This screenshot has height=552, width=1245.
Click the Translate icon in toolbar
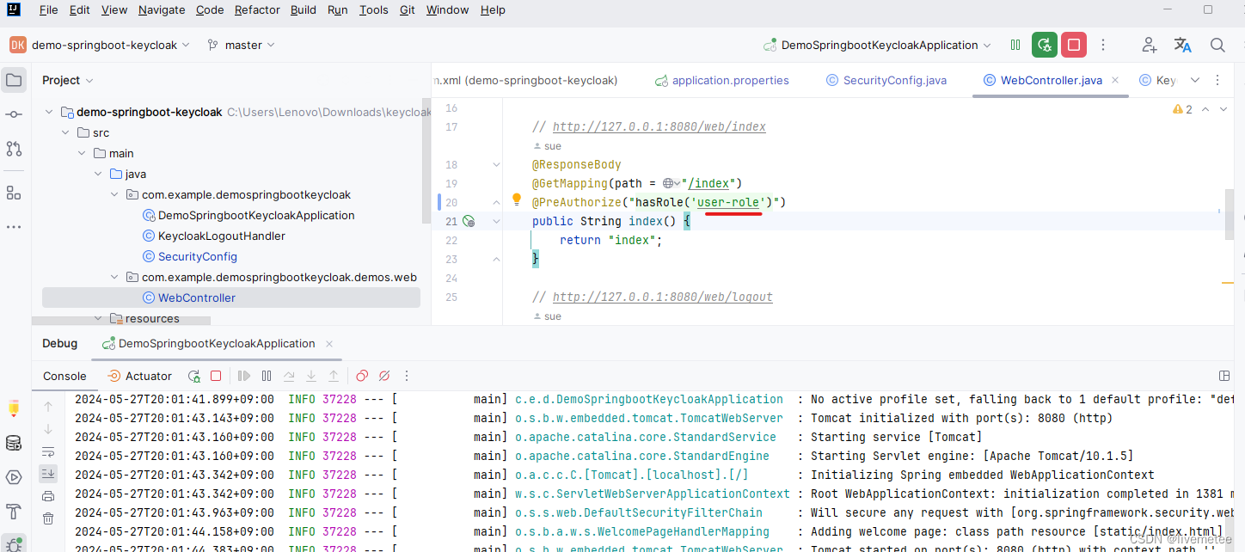[x=1183, y=45]
